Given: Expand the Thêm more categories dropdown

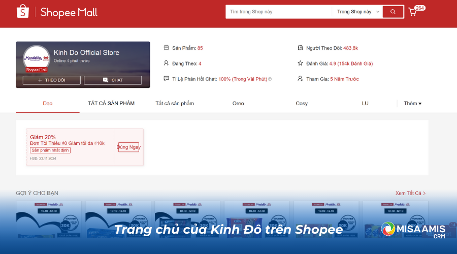Looking at the screenshot, I should pos(412,104).
